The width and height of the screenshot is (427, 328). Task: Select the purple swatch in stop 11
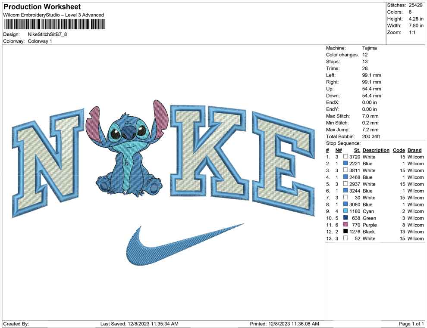point(345,225)
